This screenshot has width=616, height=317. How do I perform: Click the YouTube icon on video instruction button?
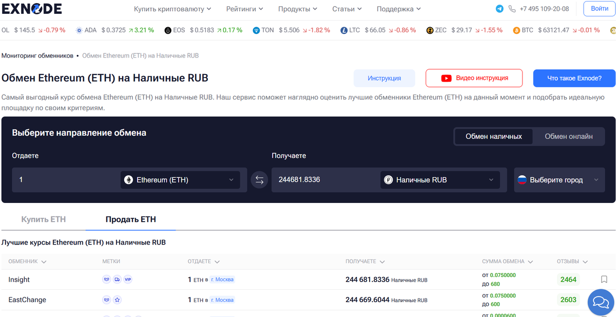[x=446, y=78]
